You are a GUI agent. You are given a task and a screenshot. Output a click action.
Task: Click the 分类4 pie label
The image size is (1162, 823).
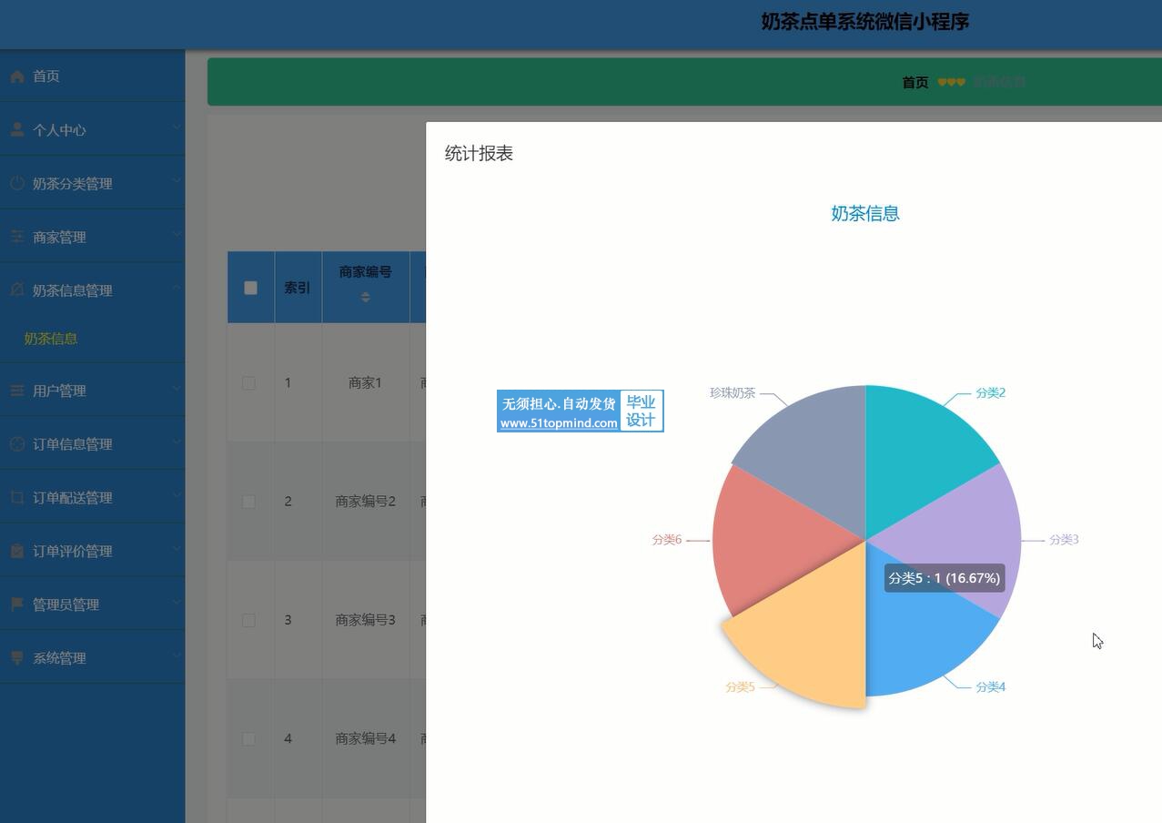point(990,687)
